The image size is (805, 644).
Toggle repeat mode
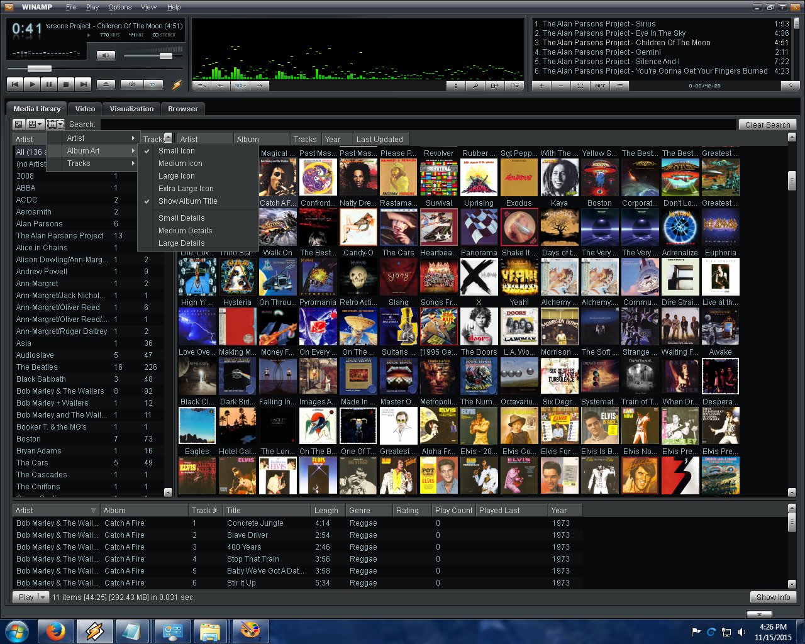[x=153, y=84]
